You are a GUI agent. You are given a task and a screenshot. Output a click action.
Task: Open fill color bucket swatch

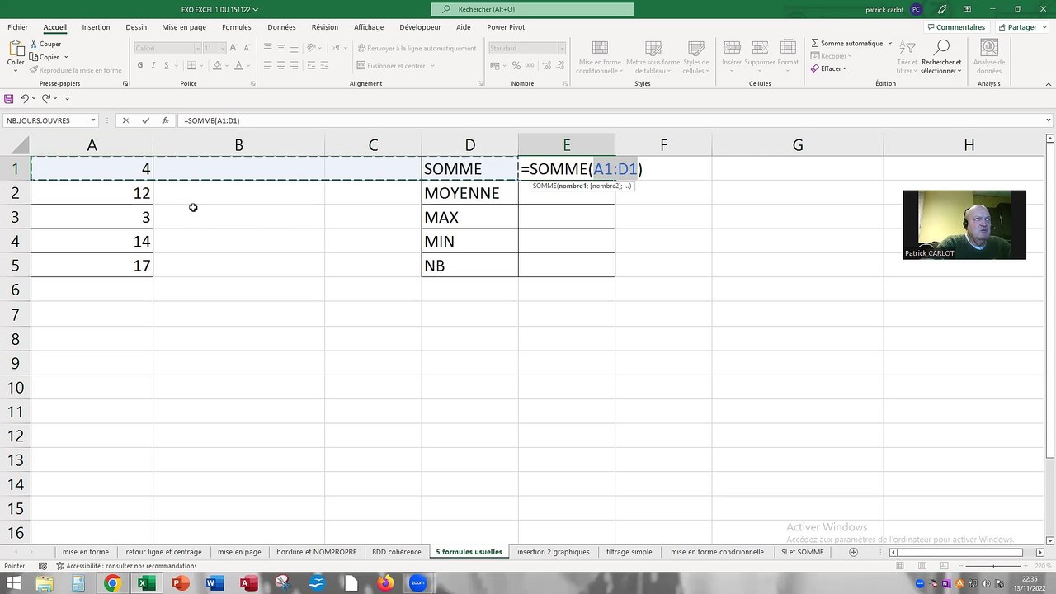tap(217, 66)
